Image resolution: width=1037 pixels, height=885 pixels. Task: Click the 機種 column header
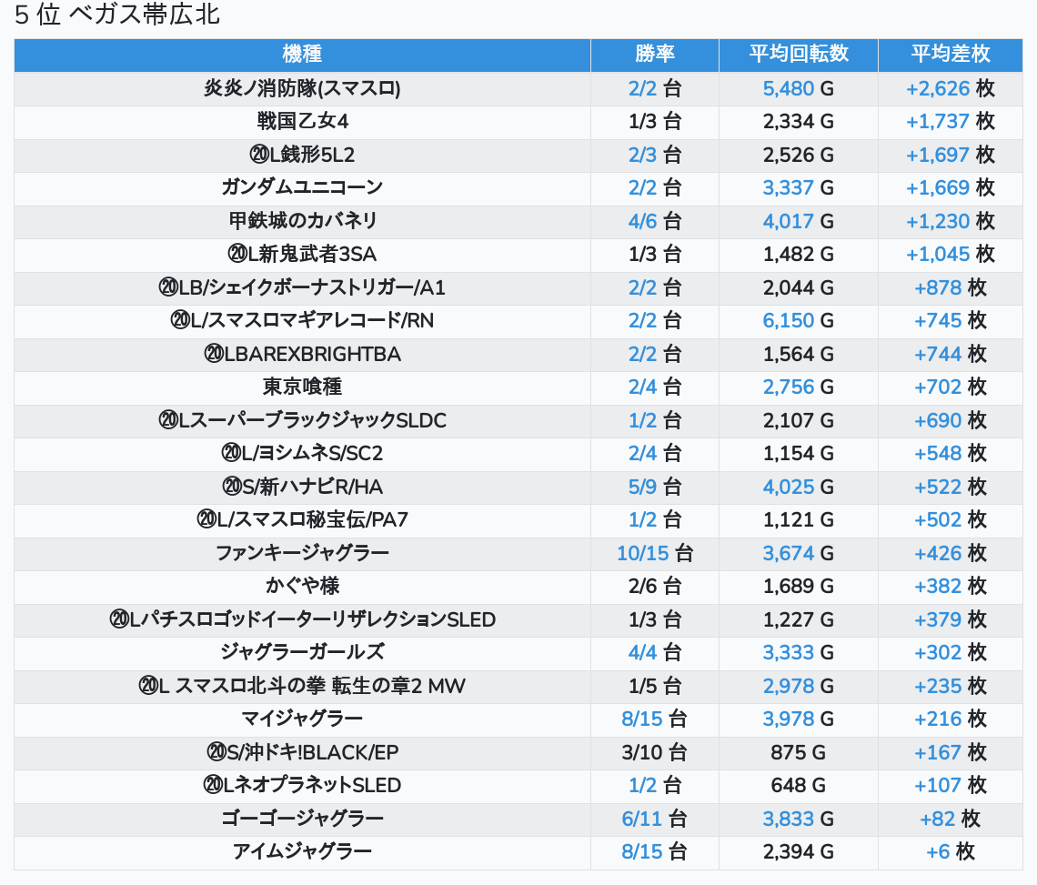tap(302, 55)
